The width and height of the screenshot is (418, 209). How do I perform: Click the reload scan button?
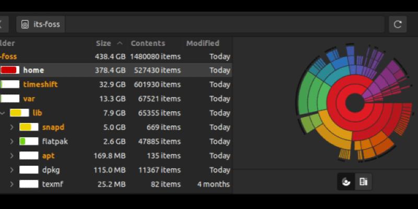pyautogui.click(x=397, y=24)
